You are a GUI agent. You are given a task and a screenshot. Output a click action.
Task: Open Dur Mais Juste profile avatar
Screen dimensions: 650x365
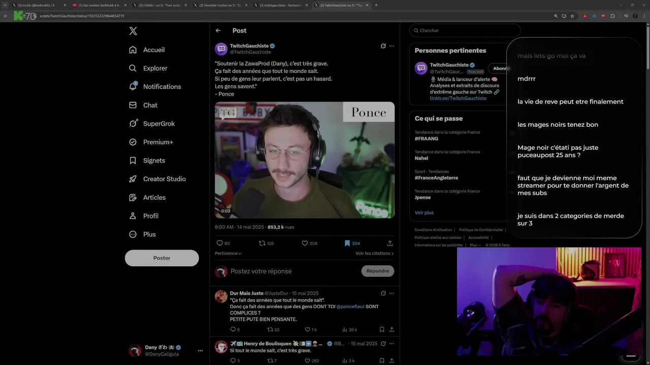221,297
